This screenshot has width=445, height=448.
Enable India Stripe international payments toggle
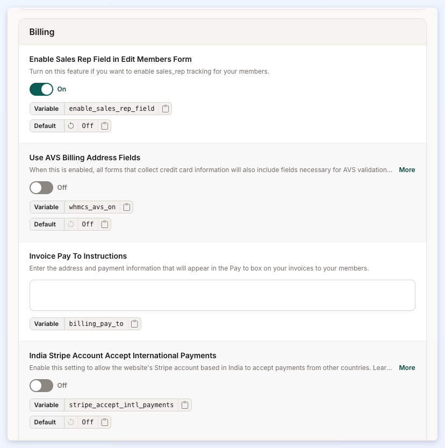41,386
